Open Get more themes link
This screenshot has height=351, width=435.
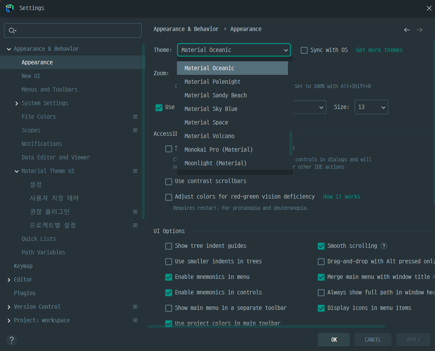[379, 50]
